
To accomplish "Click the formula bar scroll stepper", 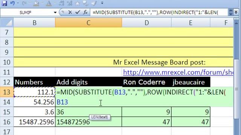I will click(x=230, y=12).
